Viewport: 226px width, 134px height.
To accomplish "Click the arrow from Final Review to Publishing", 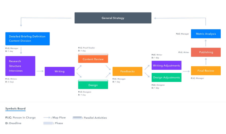I will [206, 61].
